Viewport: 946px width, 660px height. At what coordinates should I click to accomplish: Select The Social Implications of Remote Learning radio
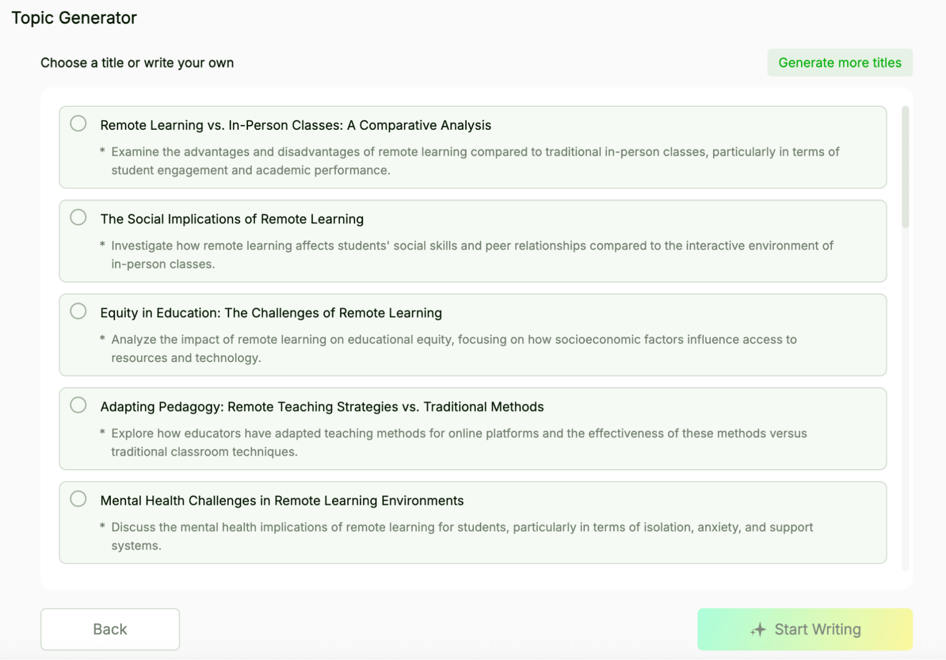[78, 217]
